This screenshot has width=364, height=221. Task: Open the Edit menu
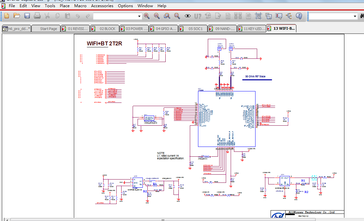(23, 6)
